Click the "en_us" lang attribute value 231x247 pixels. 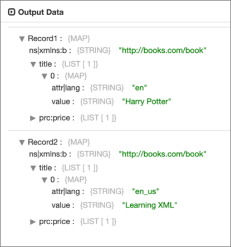pyautogui.click(x=145, y=191)
